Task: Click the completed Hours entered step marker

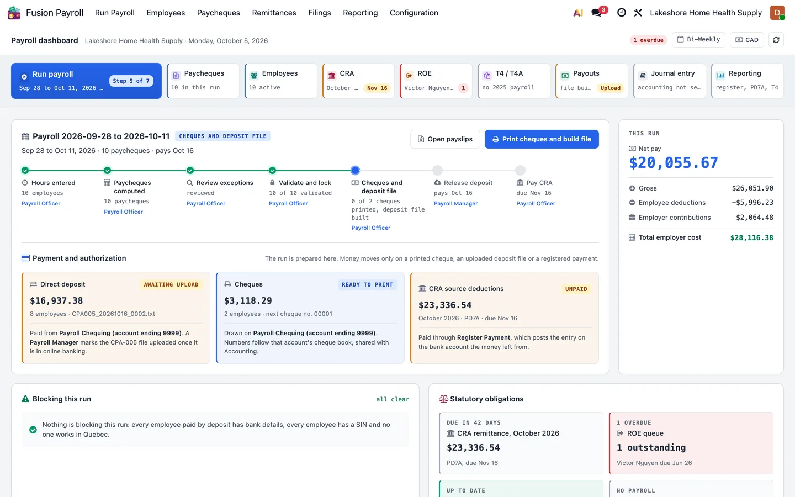Action: pyautogui.click(x=25, y=170)
